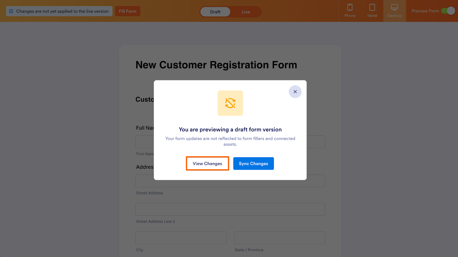Image resolution: width=458 pixels, height=257 pixels.
Task: Click the Street Address input field
Action: pyautogui.click(x=230, y=181)
